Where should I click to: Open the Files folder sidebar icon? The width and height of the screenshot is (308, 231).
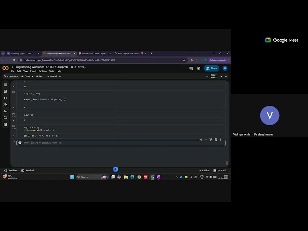[x=5, y=118]
